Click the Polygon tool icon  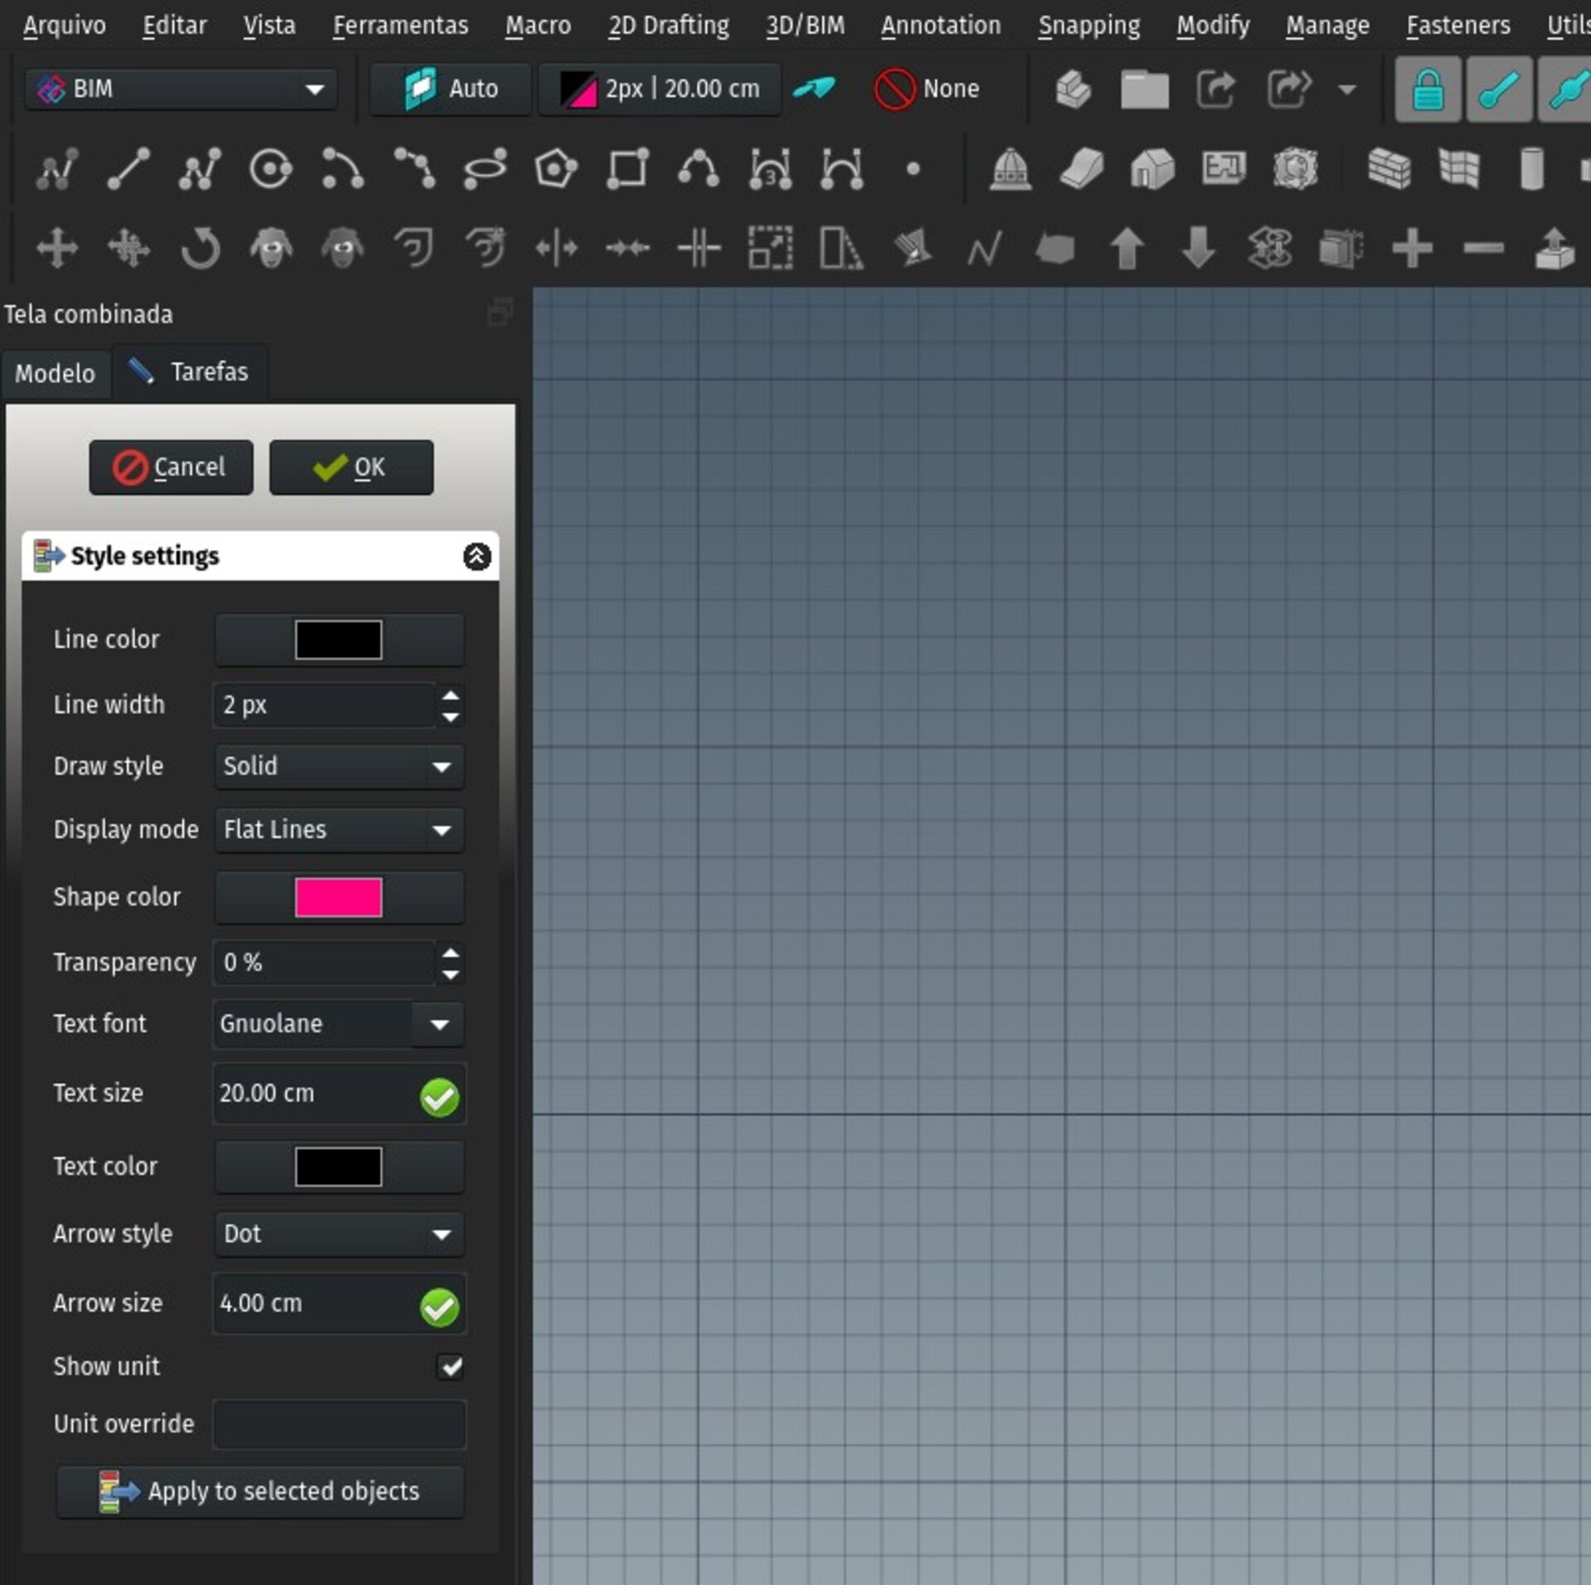[555, 169]
